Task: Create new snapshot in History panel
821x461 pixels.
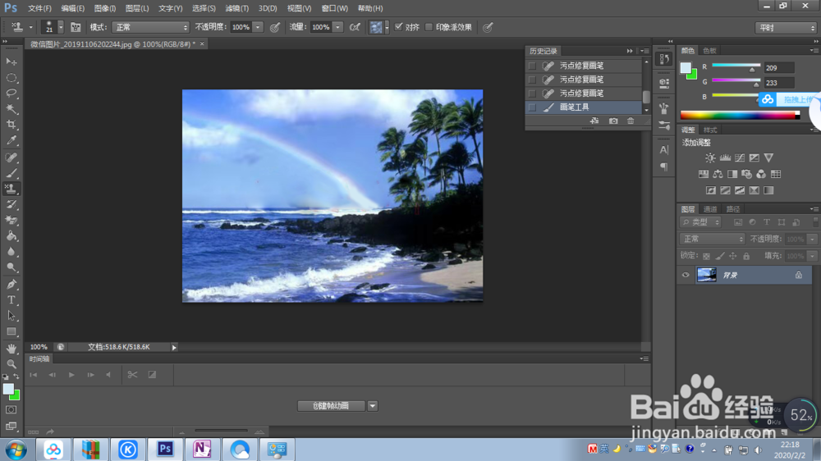Action: point(613,121)
